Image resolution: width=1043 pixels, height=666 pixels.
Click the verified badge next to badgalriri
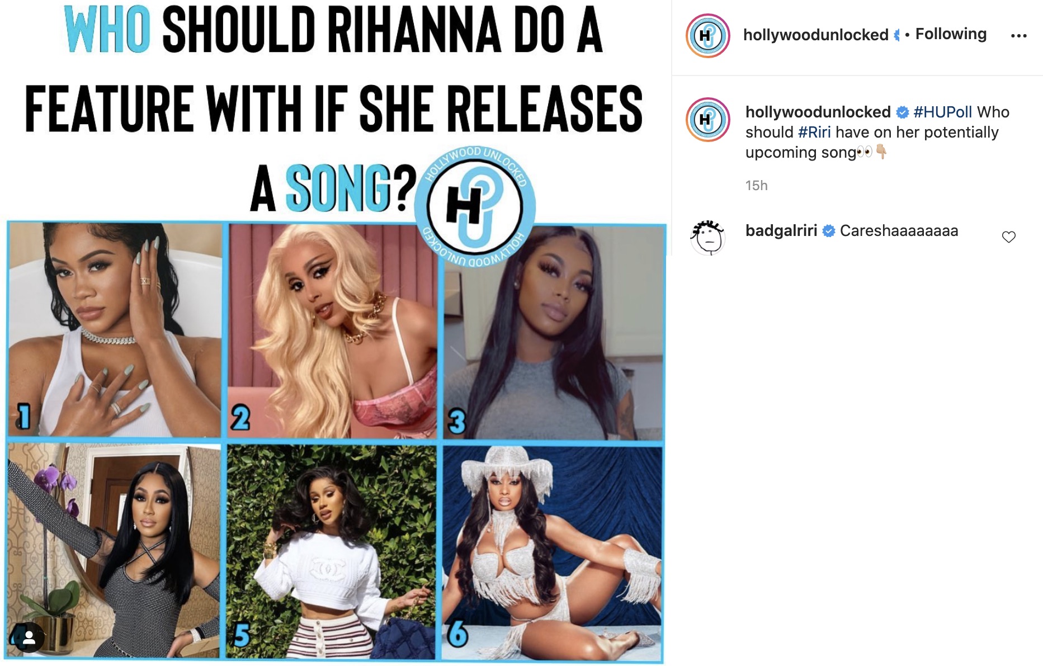tap(829, 231)
